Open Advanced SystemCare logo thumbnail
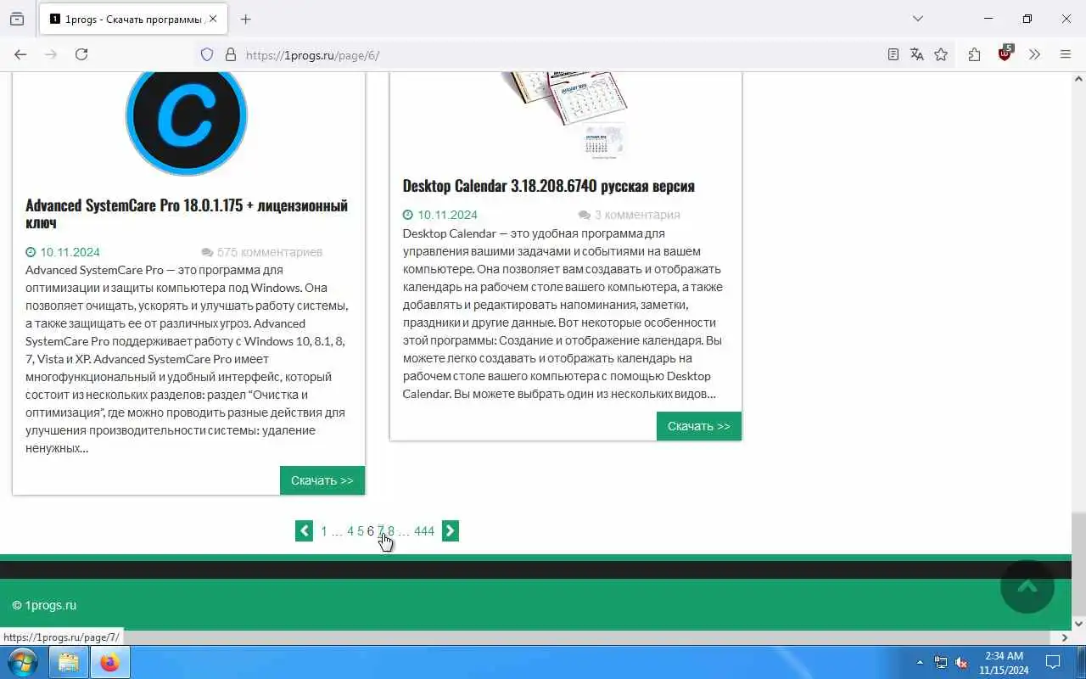This screenshot has height=679, width=1086. click(187, 124)
